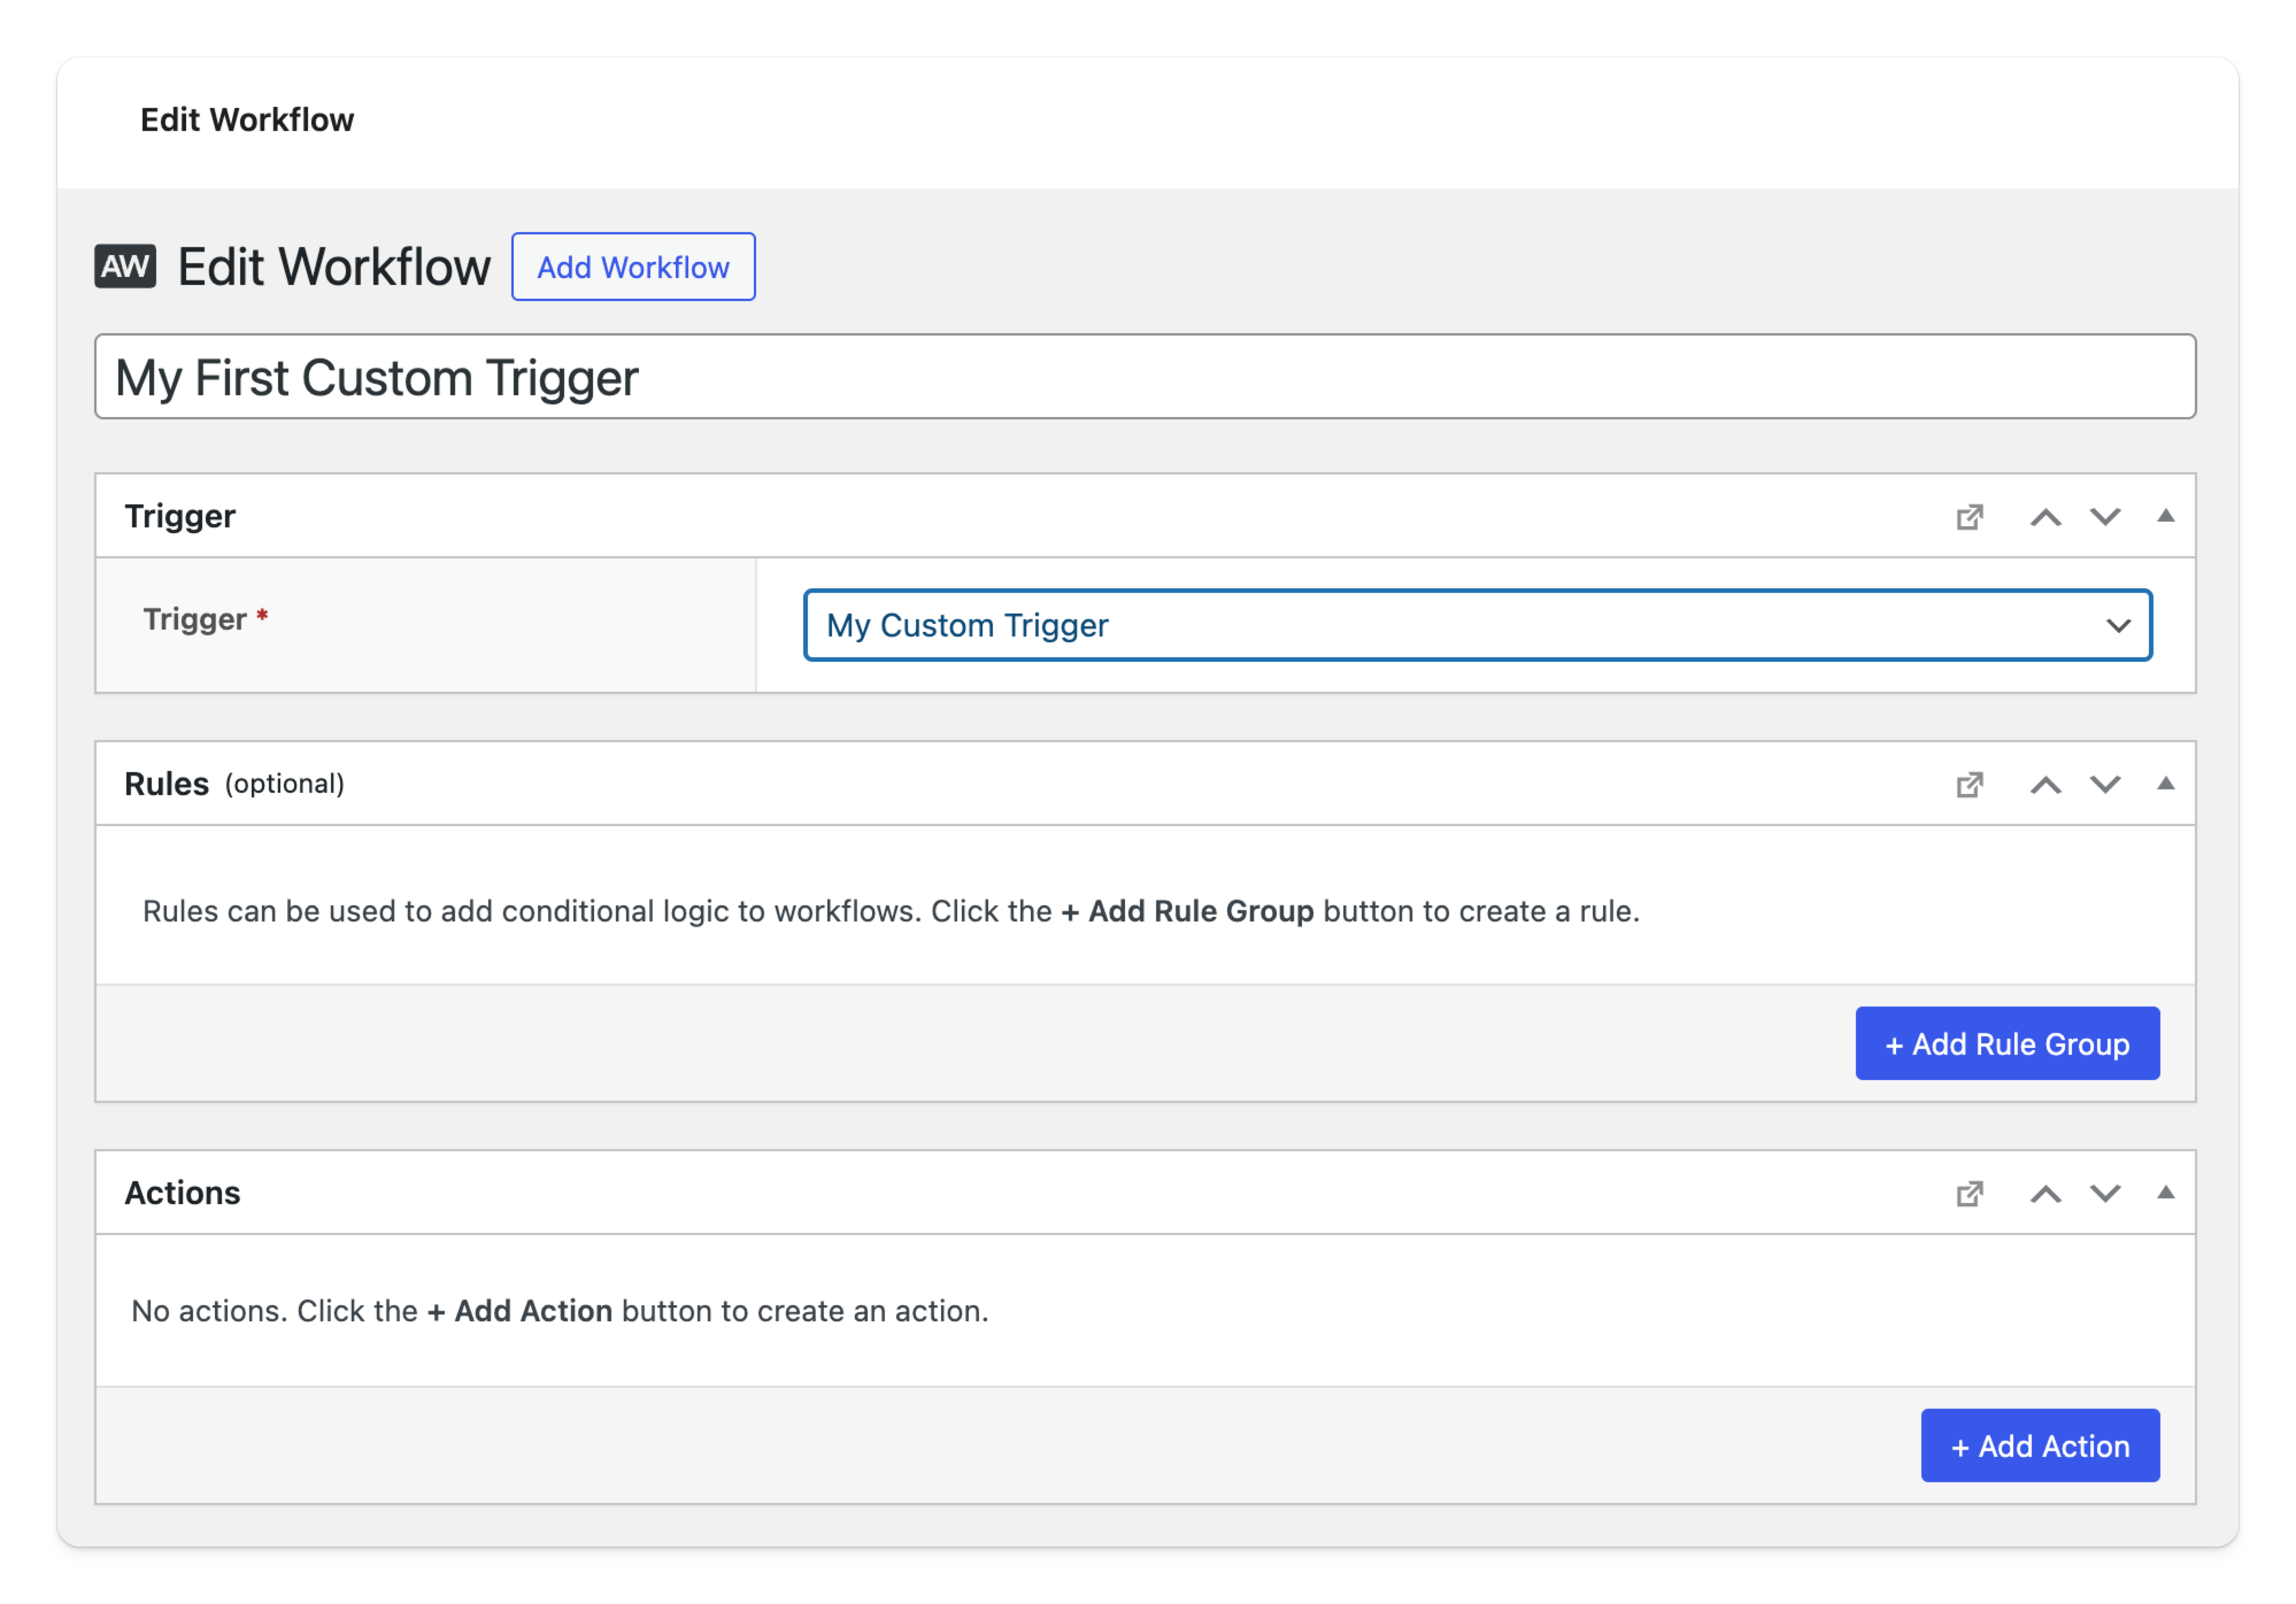The height and width of the screenshot is (1604, 2296).
Task: Click the Rules (optional) panel header
Action: click(236, 784)
